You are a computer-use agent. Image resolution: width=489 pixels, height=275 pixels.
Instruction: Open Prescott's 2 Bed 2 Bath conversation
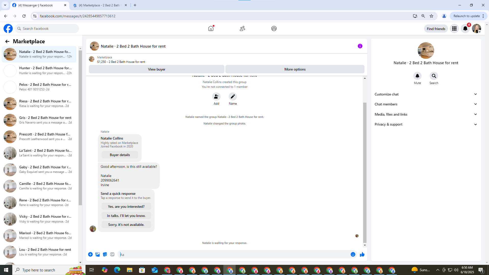39,137
